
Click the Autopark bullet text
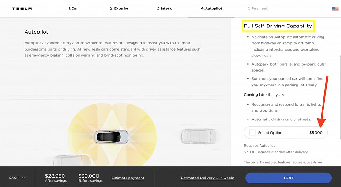[288, 67]
